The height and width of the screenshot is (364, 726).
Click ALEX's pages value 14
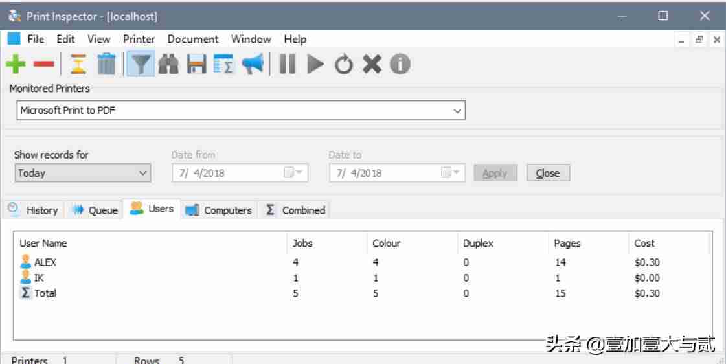pos(560,262)
